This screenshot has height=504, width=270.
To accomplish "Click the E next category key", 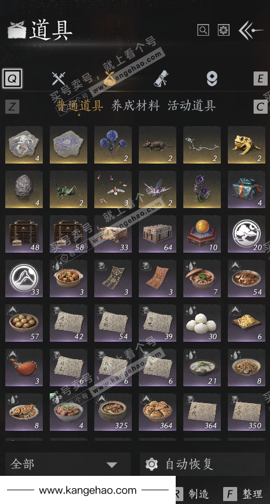I will (x=261, y=79).
